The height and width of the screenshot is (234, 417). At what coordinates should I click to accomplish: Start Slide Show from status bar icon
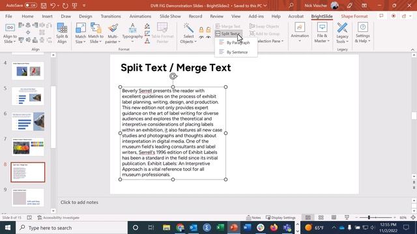pyautogui.click(x=347, y=218)
